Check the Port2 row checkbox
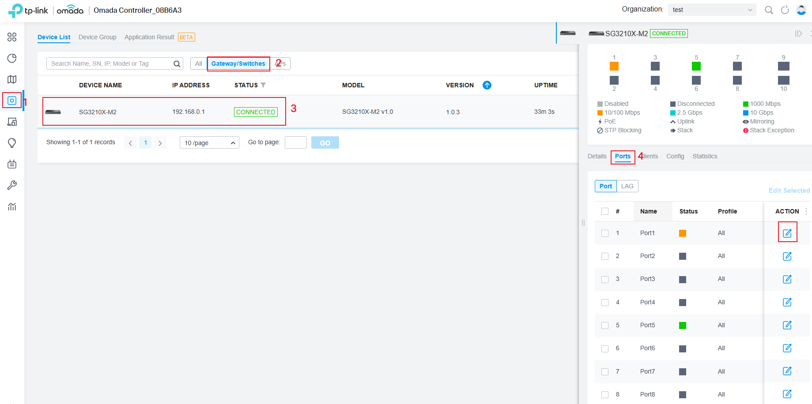 (x=605, y=256)
